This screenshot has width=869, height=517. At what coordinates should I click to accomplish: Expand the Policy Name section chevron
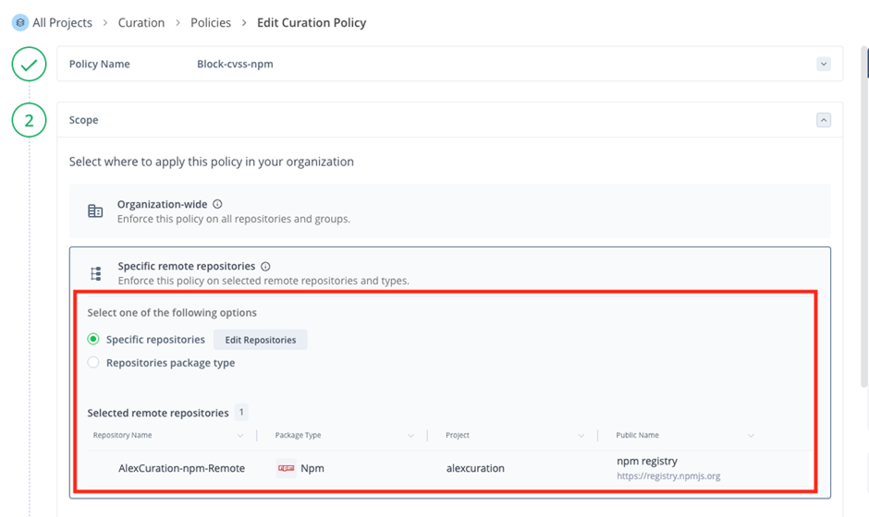[823, 65]
